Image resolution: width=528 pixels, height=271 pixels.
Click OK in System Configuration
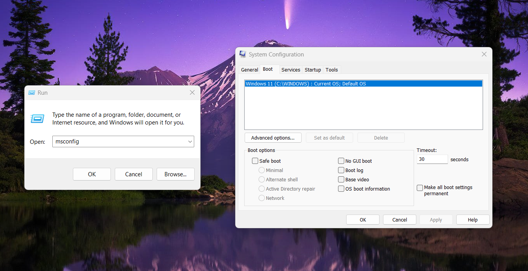[x=363, y=220]
